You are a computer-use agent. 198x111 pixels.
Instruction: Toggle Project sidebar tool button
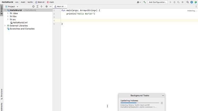tap(2, 10)
